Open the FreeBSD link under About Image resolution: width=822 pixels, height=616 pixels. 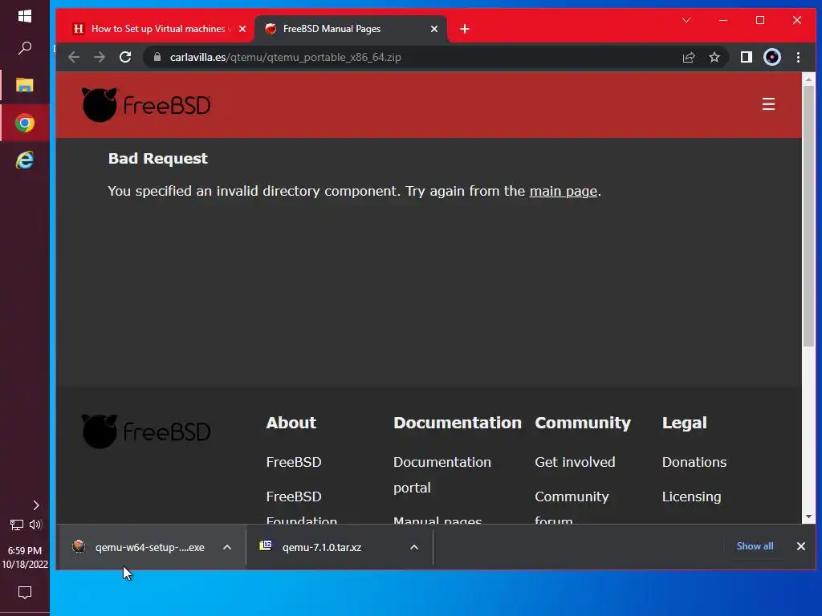pyautogui.click(x=294, y=462)
